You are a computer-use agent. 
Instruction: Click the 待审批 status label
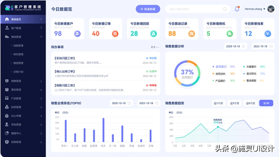point(151,86)
